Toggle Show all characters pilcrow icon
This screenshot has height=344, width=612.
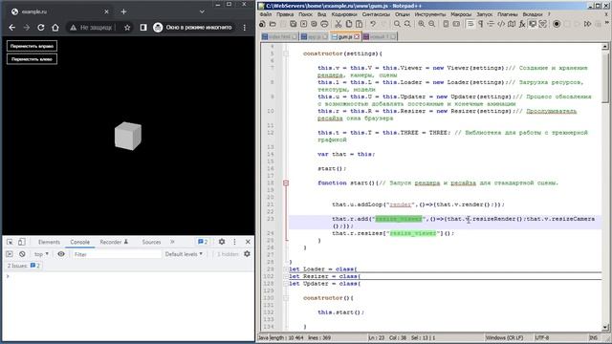pyautogui.click(x=480, y=24)
